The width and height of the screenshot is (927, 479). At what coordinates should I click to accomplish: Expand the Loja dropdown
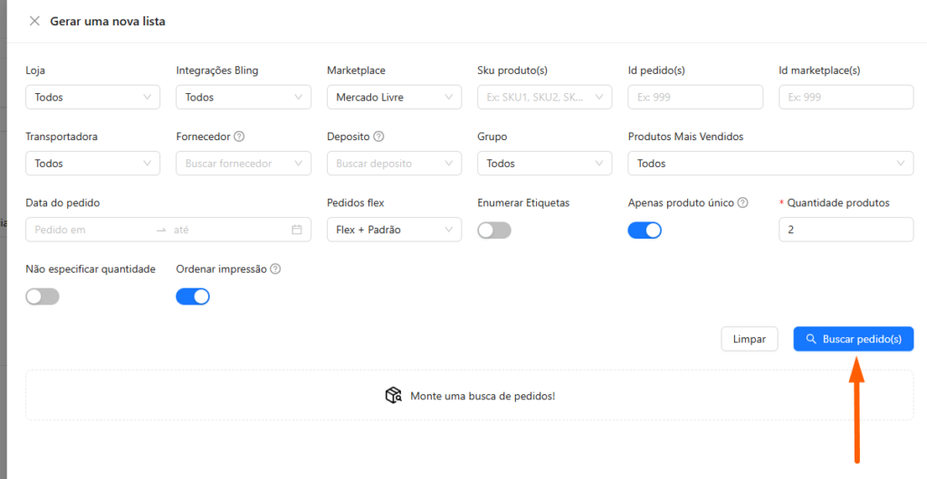[92, 98]
